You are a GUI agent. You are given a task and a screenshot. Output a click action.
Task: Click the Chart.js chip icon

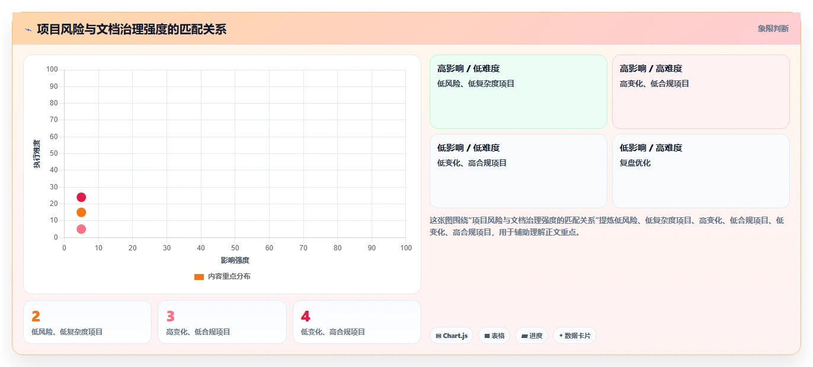438,336
